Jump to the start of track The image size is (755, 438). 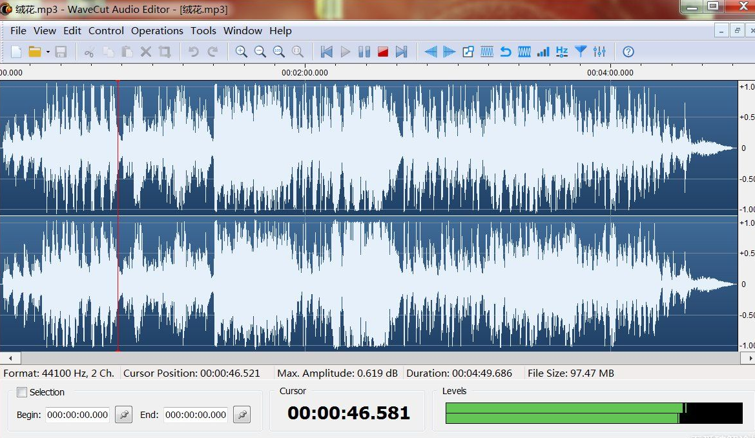[326, 52]
